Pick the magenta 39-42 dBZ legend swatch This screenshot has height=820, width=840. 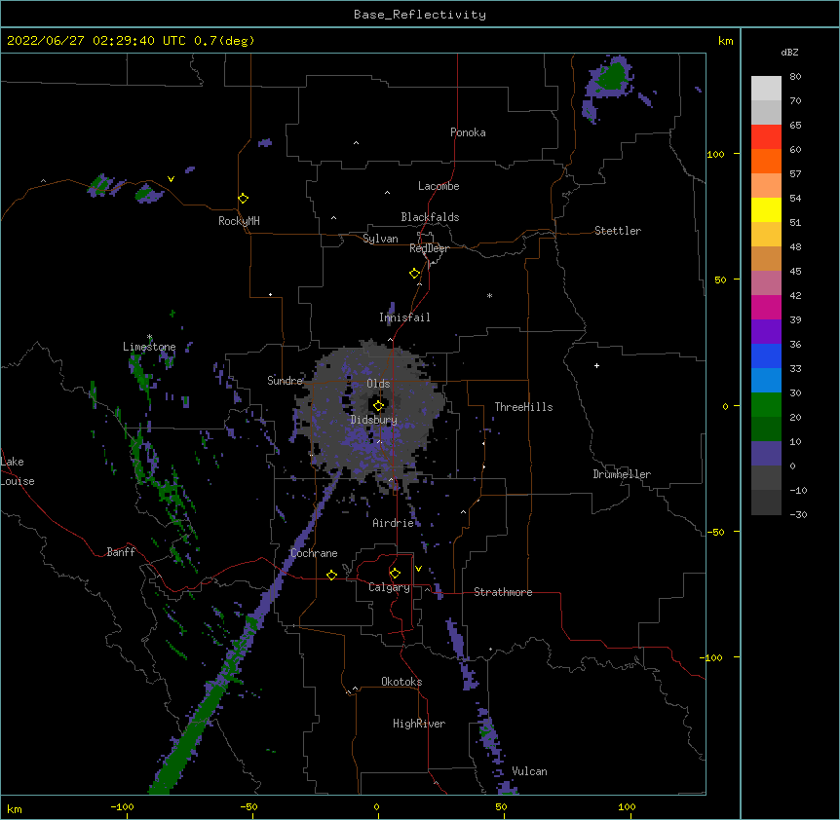[x=766, y=307]
